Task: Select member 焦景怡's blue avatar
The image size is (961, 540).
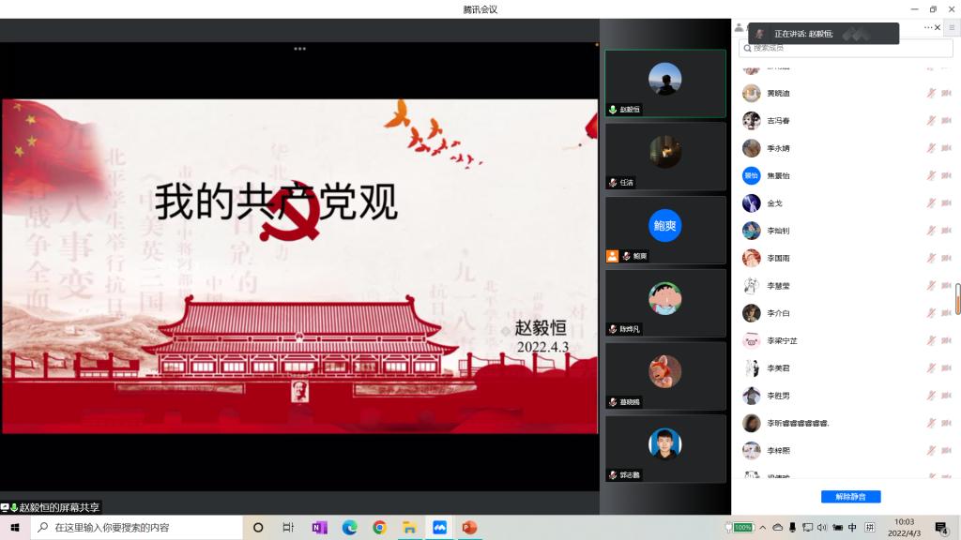Action: click(x=752, y=175)
